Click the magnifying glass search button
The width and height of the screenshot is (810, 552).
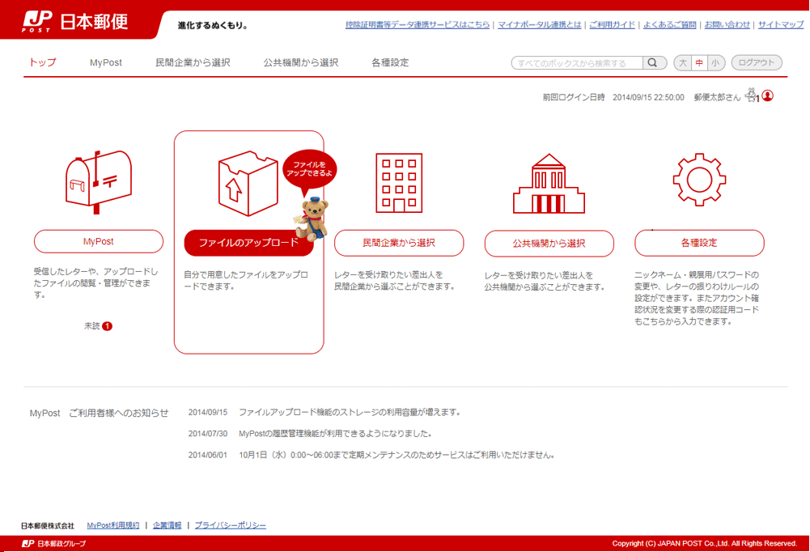[653, 62]
